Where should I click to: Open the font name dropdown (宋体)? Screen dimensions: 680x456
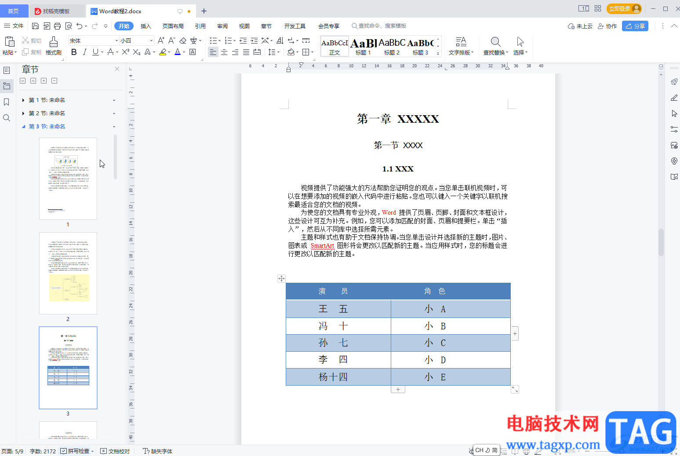(x=116, y=40)
